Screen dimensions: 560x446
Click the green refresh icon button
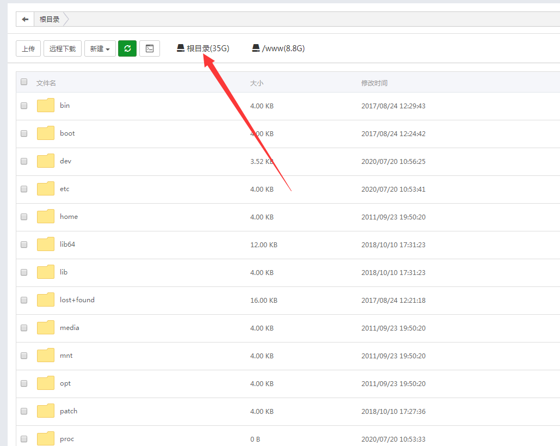click(x=127, y=48)
